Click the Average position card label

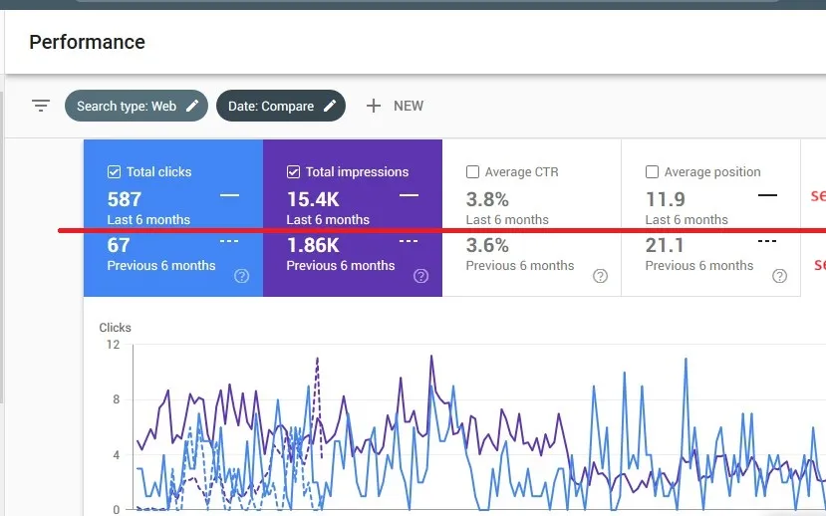click(712, 172)
